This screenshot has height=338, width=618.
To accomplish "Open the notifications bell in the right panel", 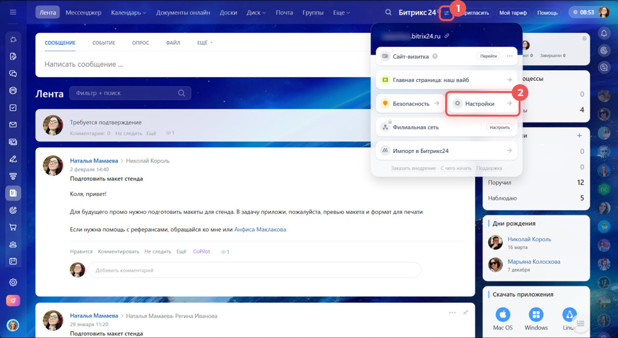I will [604, 33].
